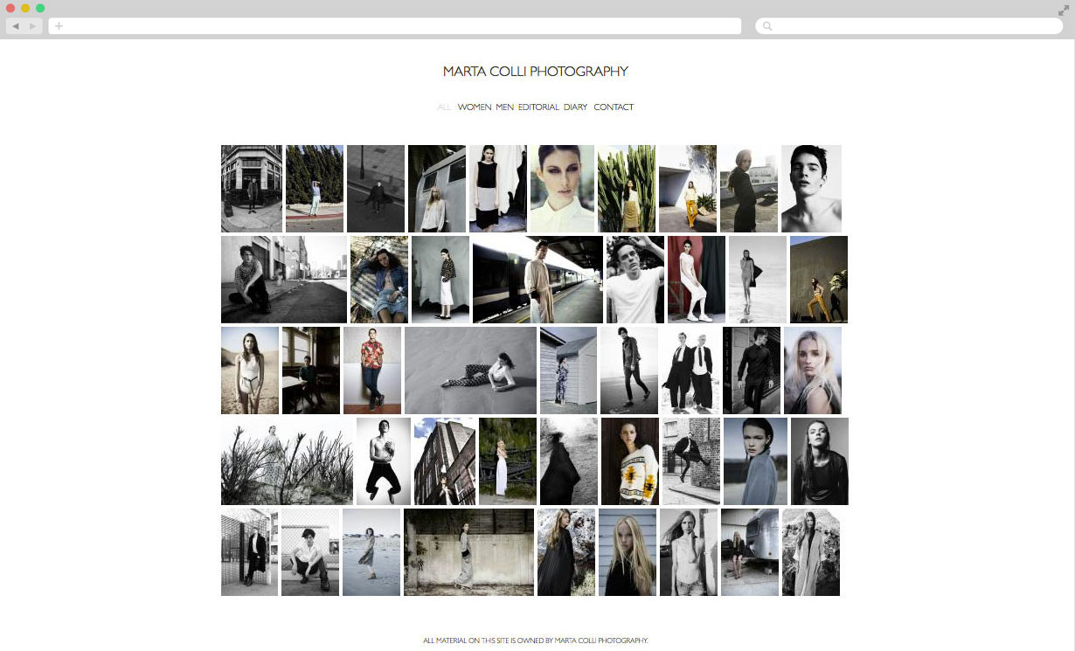The width and height of the screenshot is (1075, 651).
Task: Click the browser forward arrow button
Action: pyautogui.click(x=33, y=26)
